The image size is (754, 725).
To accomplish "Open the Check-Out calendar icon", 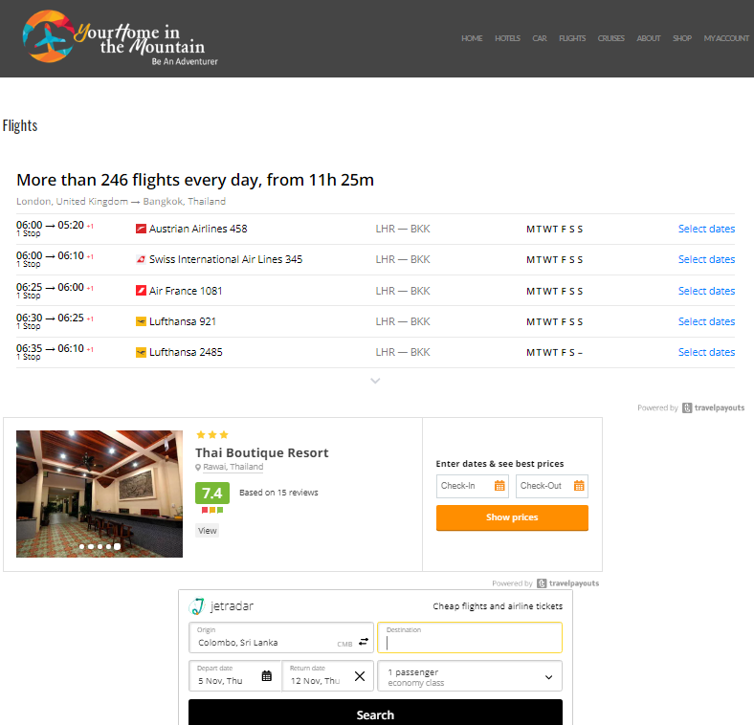I will (x=579, y=486).
